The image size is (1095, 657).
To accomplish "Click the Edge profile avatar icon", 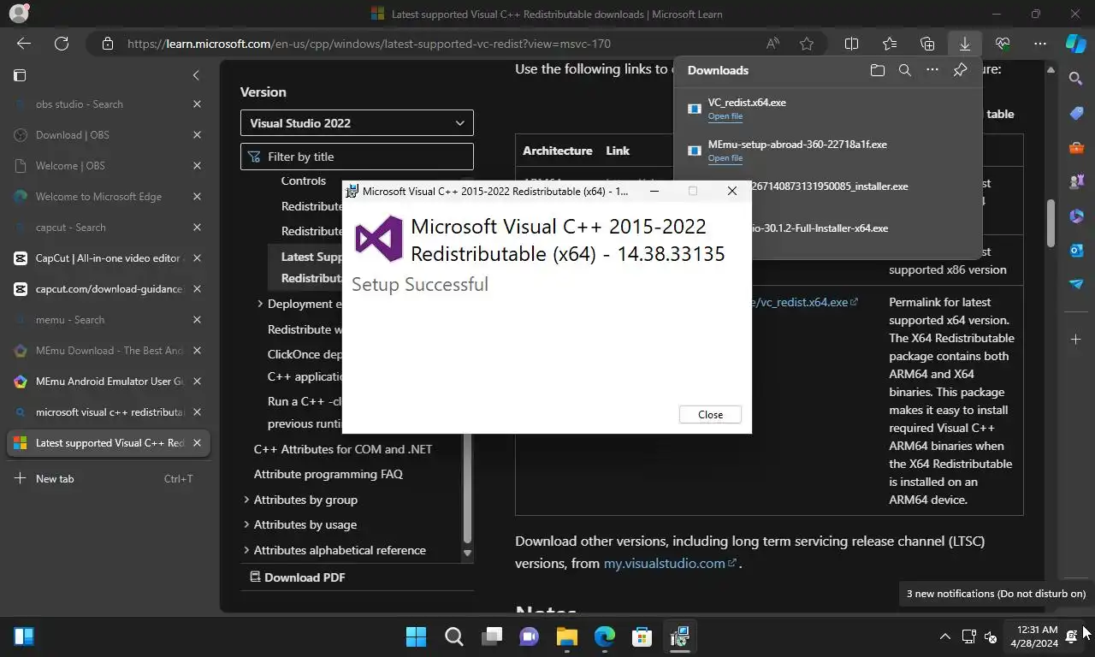I will [18, 14].
